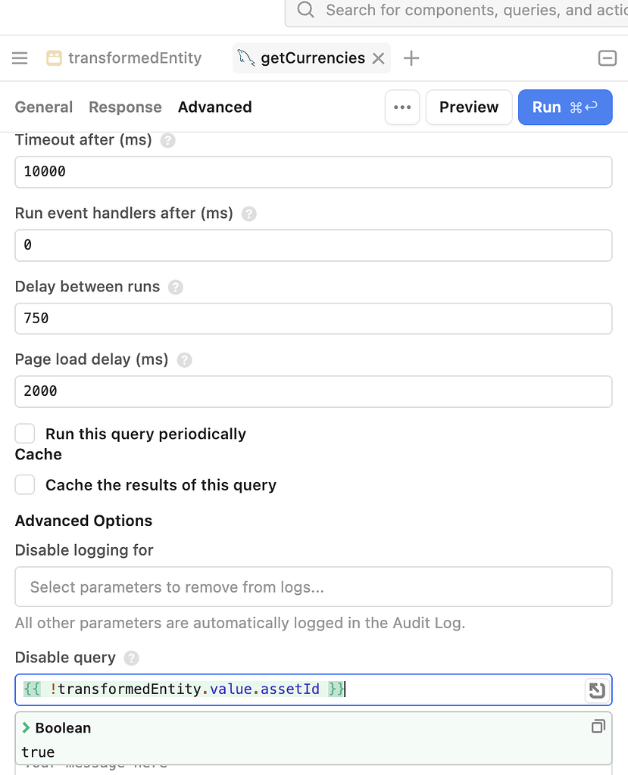This screenshot has width=628, height=775.
Task: Click the Preview button
Action: (x=469, y=107)
